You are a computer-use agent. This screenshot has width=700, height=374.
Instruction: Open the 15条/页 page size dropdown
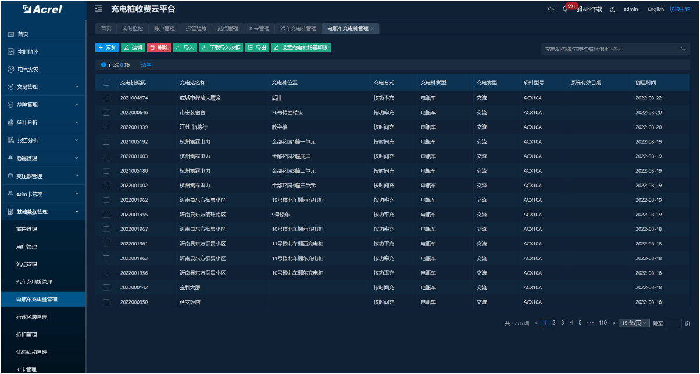tap(634, 323)
